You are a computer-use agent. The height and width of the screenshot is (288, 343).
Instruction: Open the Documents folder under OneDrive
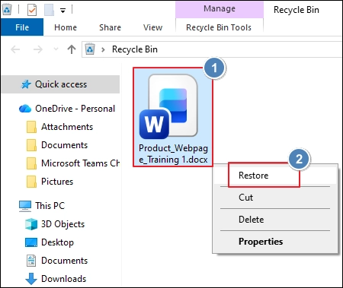click(x=64, y=145)
